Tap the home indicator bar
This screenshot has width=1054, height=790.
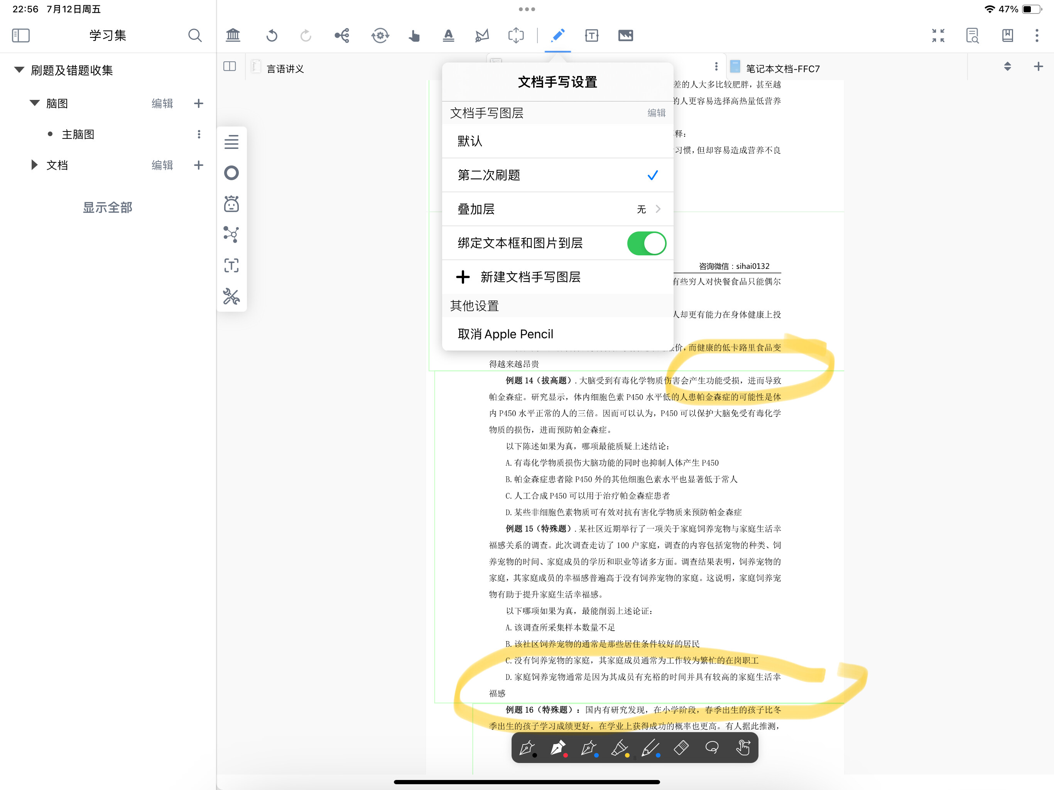[x=527, y=782]
